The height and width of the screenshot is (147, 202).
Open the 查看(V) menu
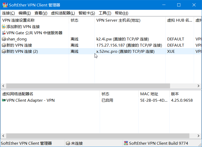(x=41, y=13)
